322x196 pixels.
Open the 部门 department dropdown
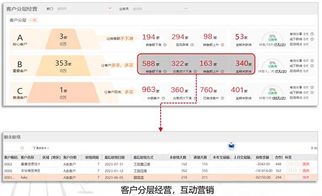click(84, 9)
